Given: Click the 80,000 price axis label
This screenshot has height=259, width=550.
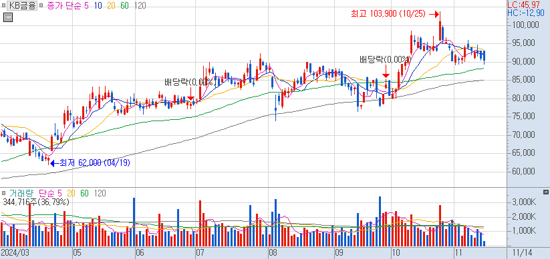Looking at the screenshot, I should coord(524,99).
